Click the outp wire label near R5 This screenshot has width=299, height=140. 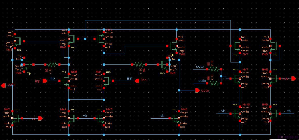pyautogui.click(x=200, y=67)
